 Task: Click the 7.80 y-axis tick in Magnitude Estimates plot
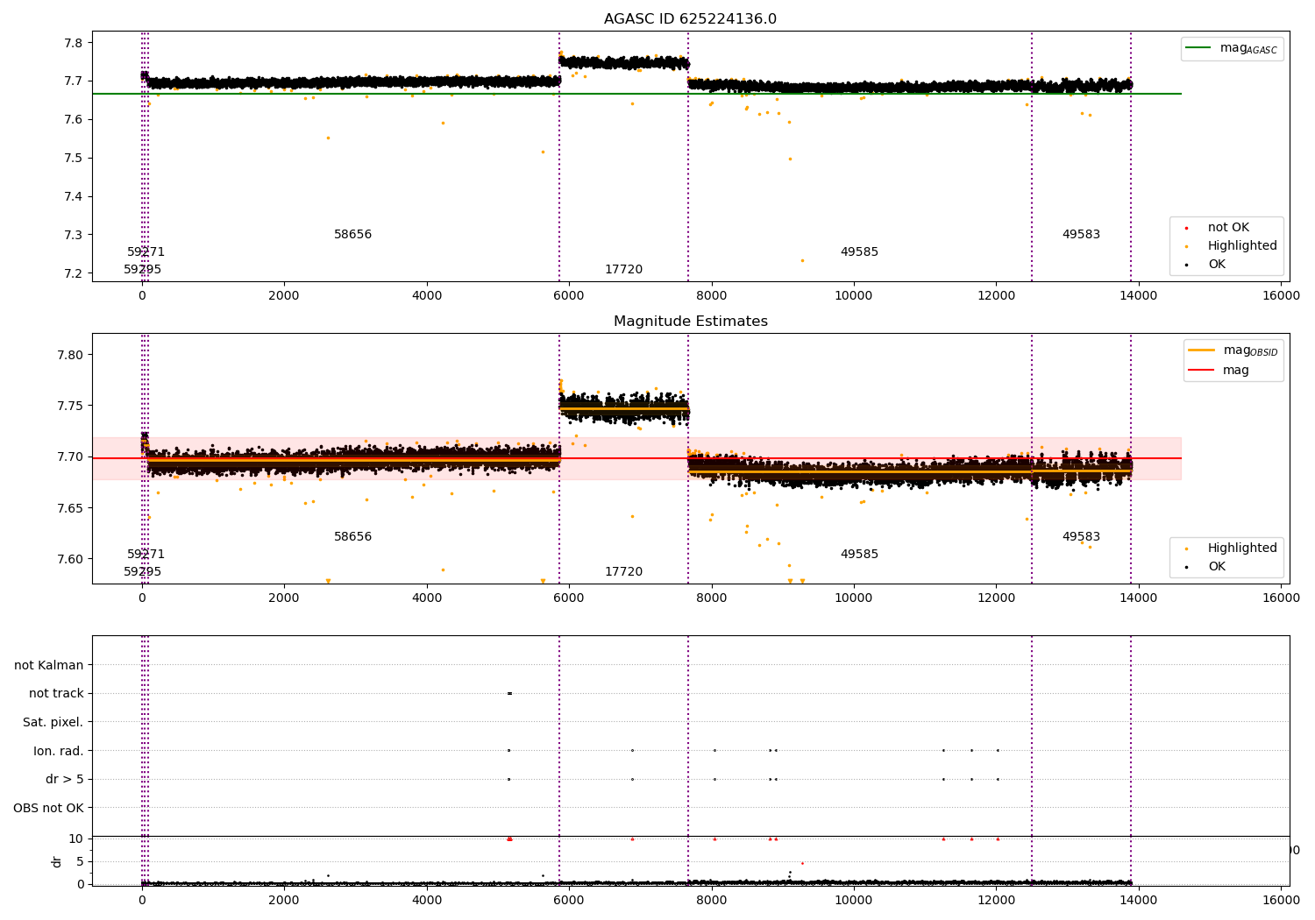point(71,355)
